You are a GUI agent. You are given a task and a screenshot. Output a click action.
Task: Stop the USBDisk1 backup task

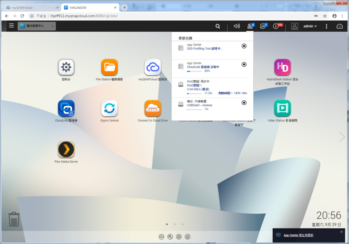244,103
